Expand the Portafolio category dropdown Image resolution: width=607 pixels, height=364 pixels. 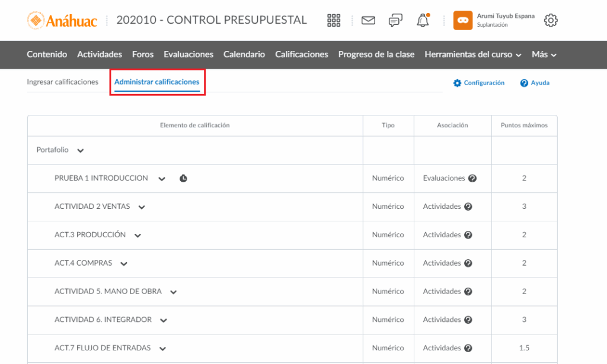click(81, 150)
